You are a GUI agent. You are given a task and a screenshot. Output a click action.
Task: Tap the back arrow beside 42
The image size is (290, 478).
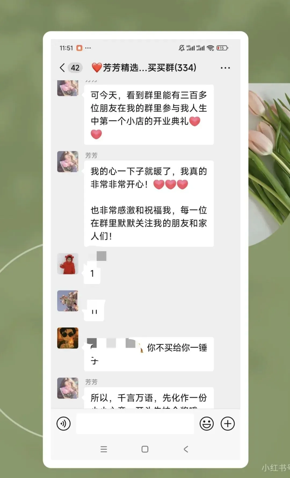[x=62, y=68]
